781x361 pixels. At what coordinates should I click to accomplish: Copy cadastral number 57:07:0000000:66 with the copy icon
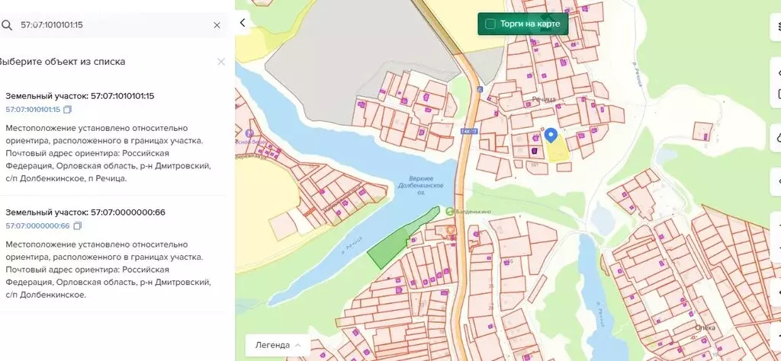click(77, 225)
